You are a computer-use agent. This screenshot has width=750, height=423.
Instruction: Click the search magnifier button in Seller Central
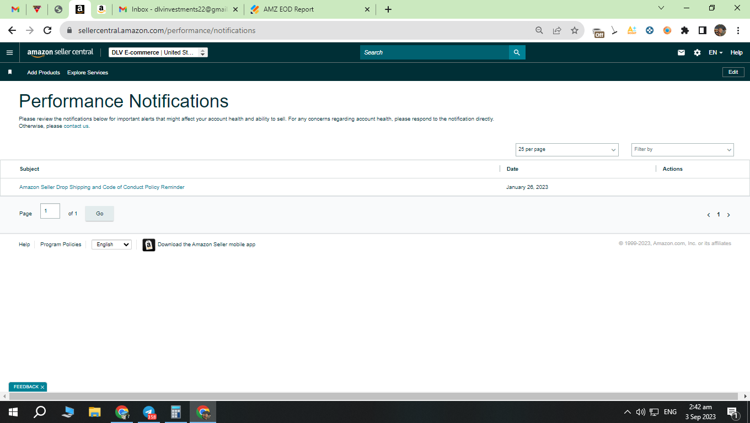517,52
